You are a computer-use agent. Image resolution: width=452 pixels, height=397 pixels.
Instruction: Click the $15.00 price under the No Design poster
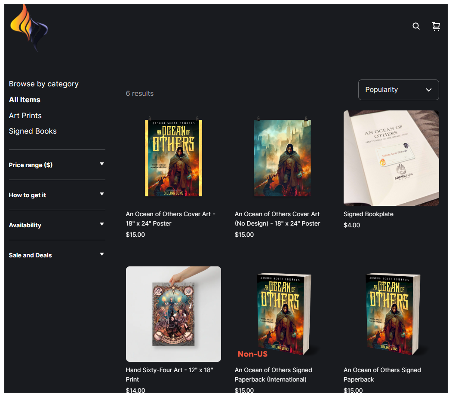244,235
